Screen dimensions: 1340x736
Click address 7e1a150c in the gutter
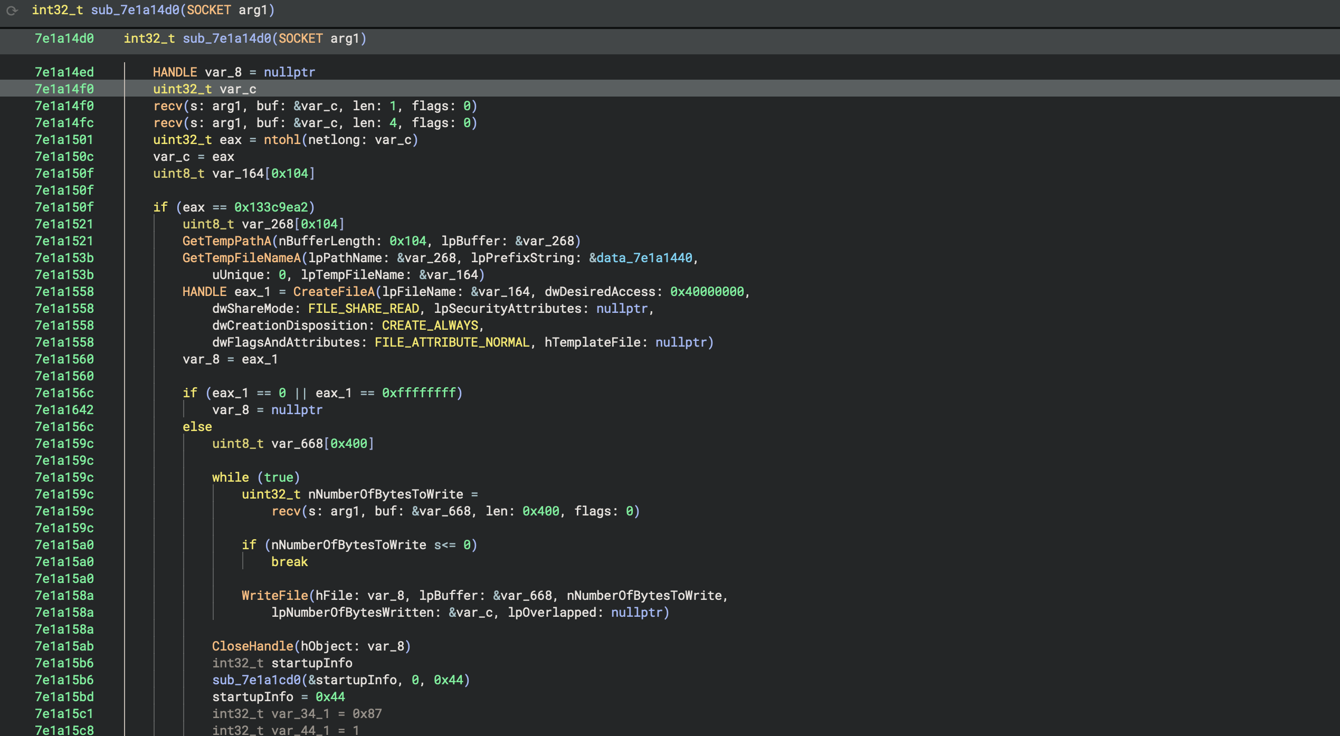(64, 157)
